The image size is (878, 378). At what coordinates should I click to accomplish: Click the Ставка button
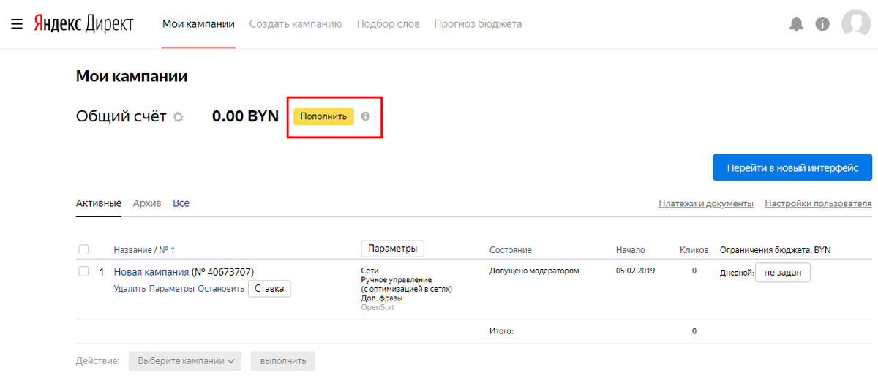coord(269,289)
